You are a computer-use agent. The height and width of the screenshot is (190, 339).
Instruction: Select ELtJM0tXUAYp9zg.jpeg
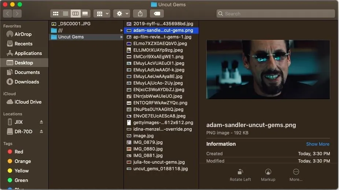[x=162, y=50]
